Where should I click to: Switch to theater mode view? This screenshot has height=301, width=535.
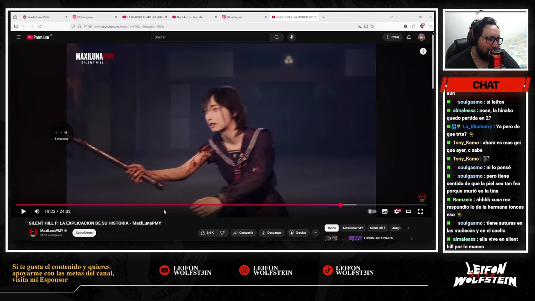click(x=409, y=212)
